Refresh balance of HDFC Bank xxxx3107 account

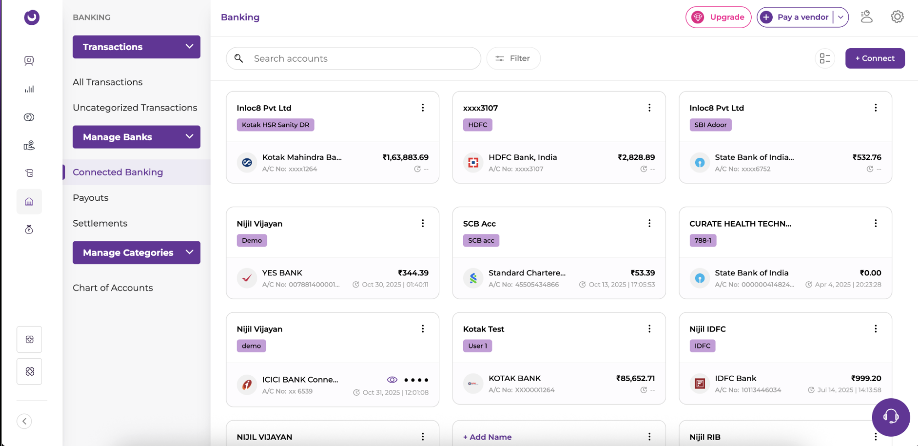[x=644, y=169]
